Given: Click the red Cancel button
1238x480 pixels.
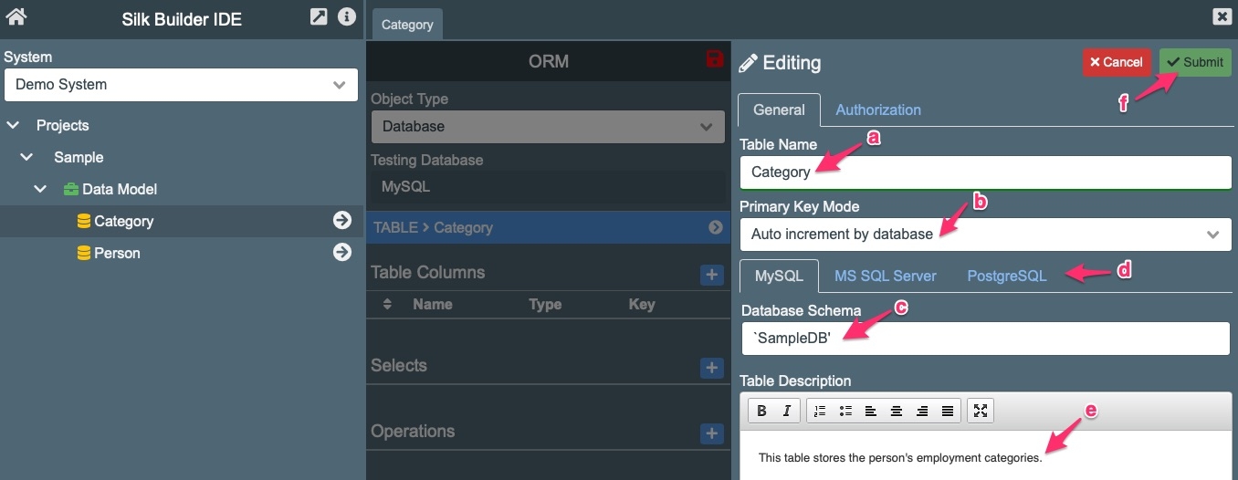Looking at the screenshot, I should pyautogui.click(x=1117, y=62).
